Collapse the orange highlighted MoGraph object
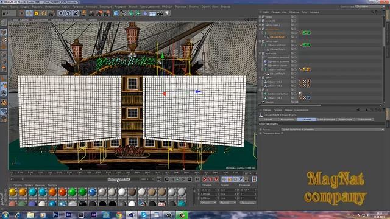The height and width of the screenshot is (219, 390). click(x=263, y=33)
